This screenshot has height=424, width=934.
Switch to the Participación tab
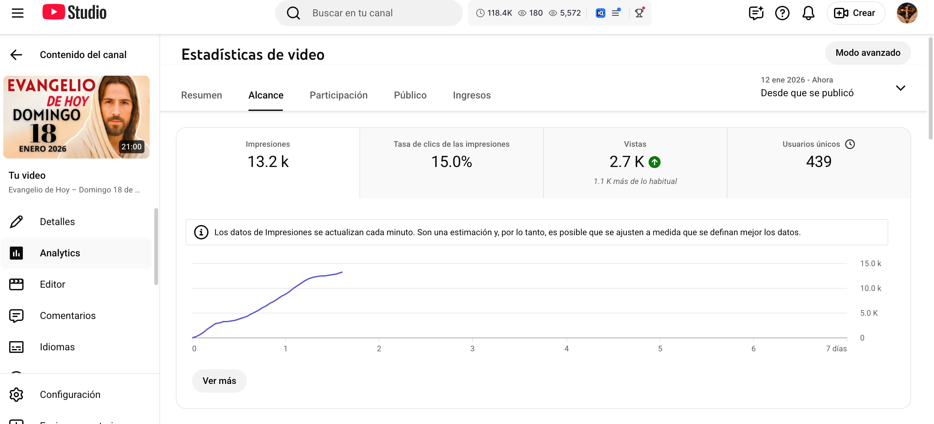click(338, 95)
